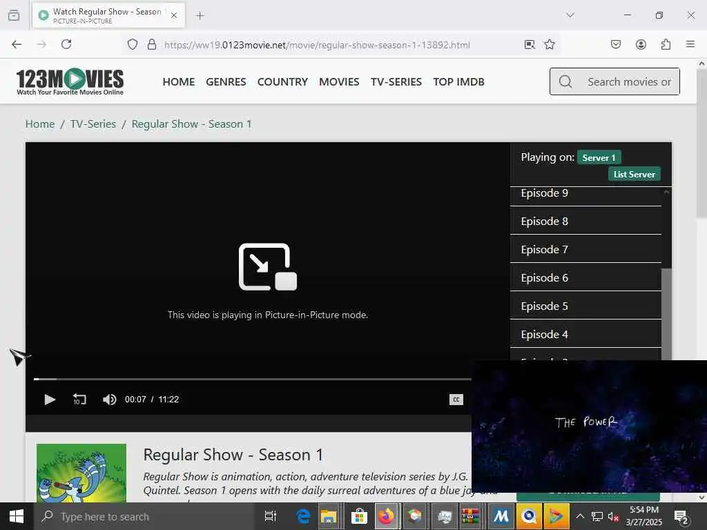
Task: Reload the page with the refresh icon
Action: 66,44
